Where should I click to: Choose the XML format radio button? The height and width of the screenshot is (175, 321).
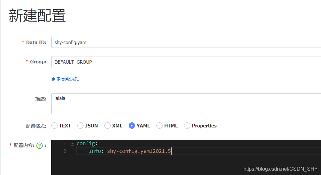(108, 126)
